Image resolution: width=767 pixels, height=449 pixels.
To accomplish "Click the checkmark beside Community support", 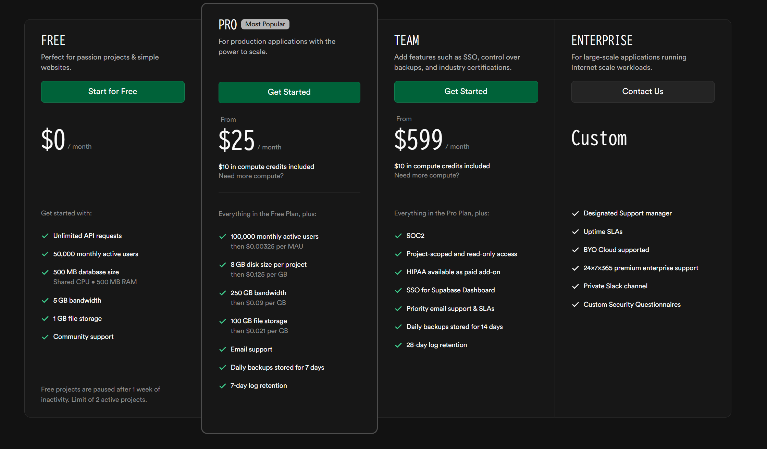I will (45, 337).
